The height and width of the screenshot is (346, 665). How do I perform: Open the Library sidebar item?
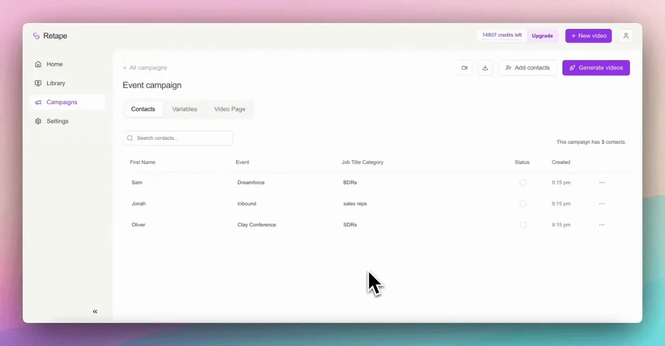(68, 83)
